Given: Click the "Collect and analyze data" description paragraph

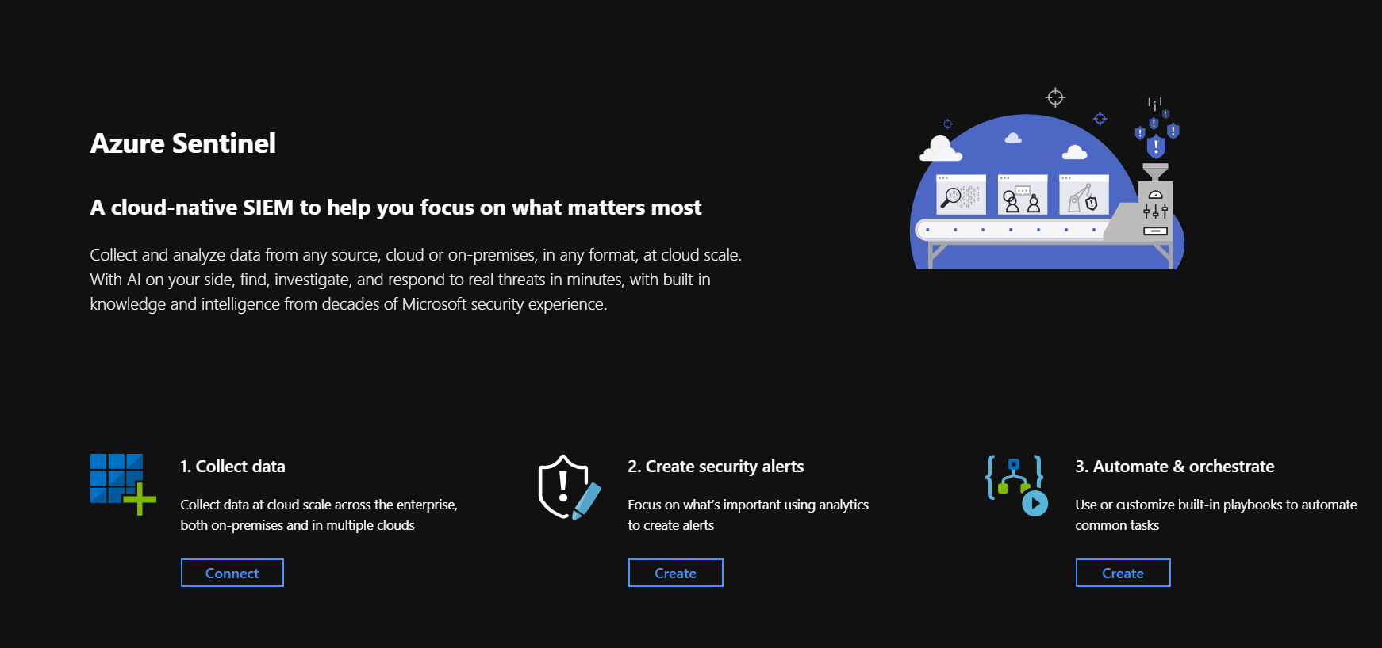Looking at the screenshot, I should pos(416,280).
